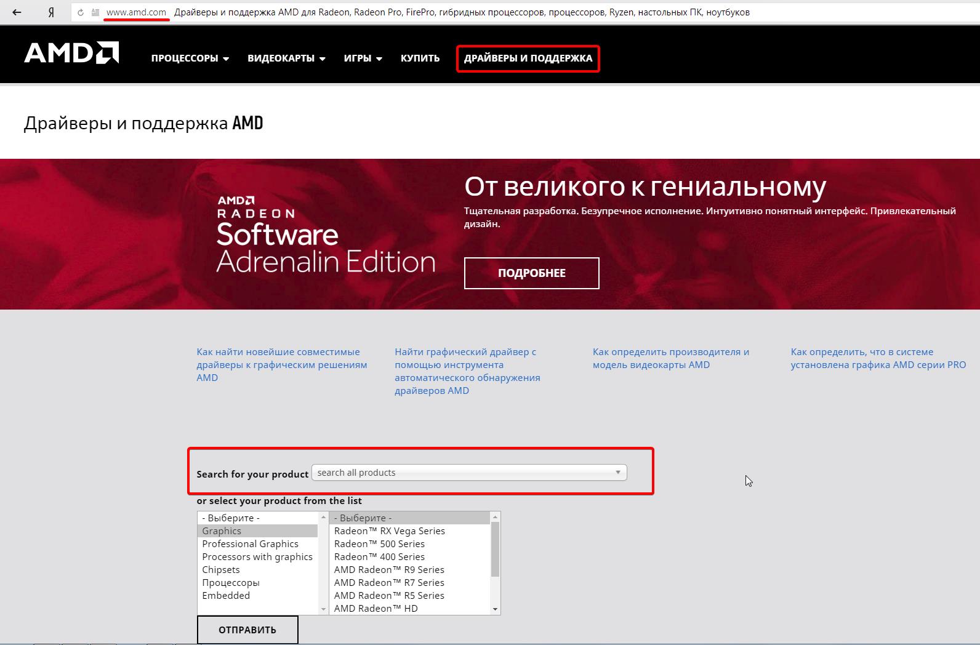Open ДРАЙВЕРЫ И ПОДДЕРЖКА menu item
The width and height of the screenshot is (980, 645).
(528, 58)
